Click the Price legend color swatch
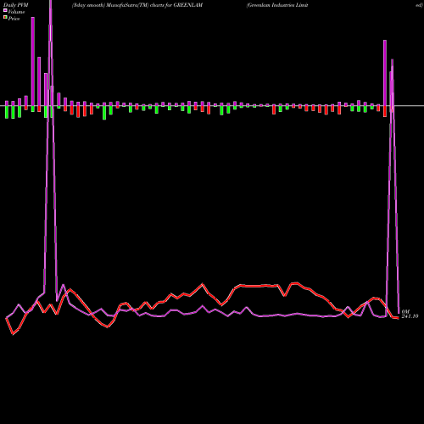 click(5, 17)
